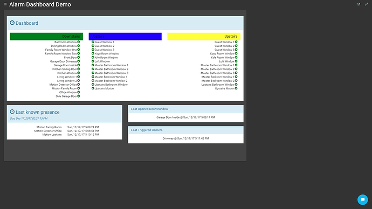372x209 pixels.
Task: Click the green check beside Office Window
Action: point(79,92)
